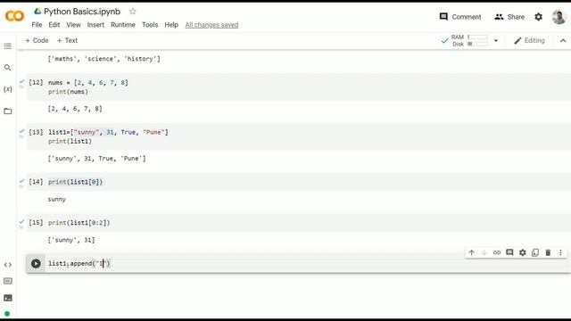Click the All changes saved link
The height and width of the screenshot is (321, 571).
(x=211, y=25)
